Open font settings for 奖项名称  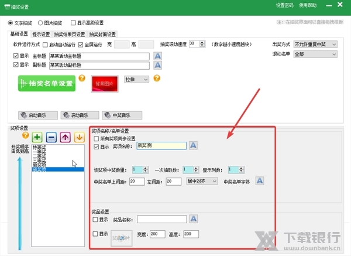(193, 145)
